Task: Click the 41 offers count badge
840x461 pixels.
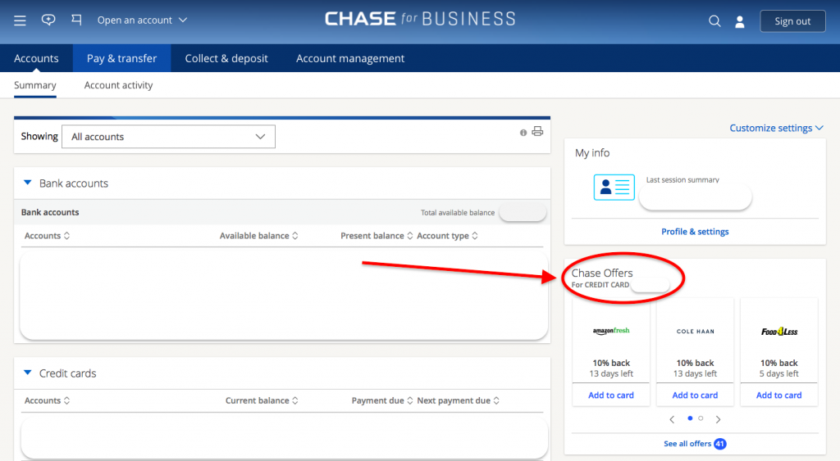Action: point(720,444)
